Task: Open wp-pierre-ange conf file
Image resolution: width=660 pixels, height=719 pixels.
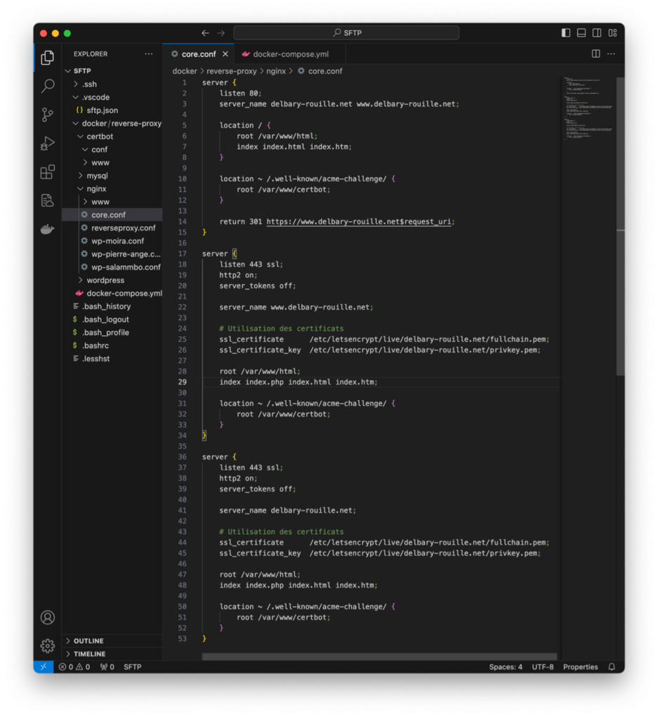Action: (112, 254)
